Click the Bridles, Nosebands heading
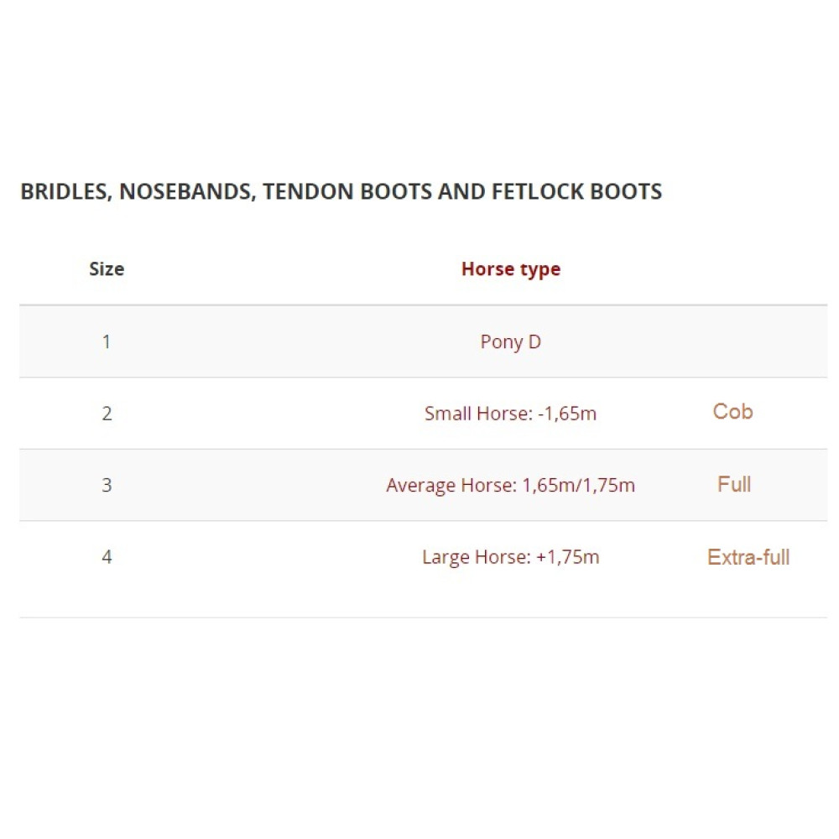Screen dimensions: 839x839 pos(341,191)
